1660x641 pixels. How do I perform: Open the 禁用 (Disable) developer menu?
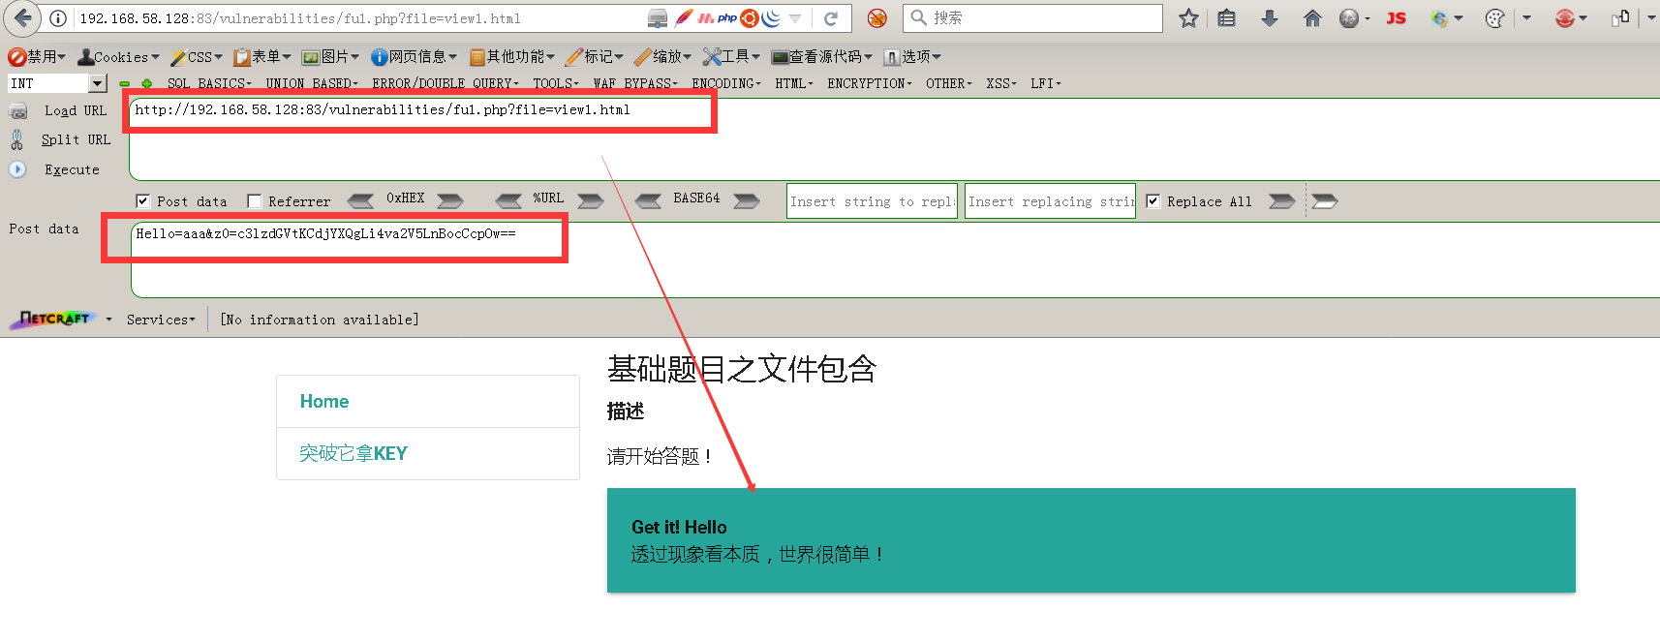coord(38,57)
